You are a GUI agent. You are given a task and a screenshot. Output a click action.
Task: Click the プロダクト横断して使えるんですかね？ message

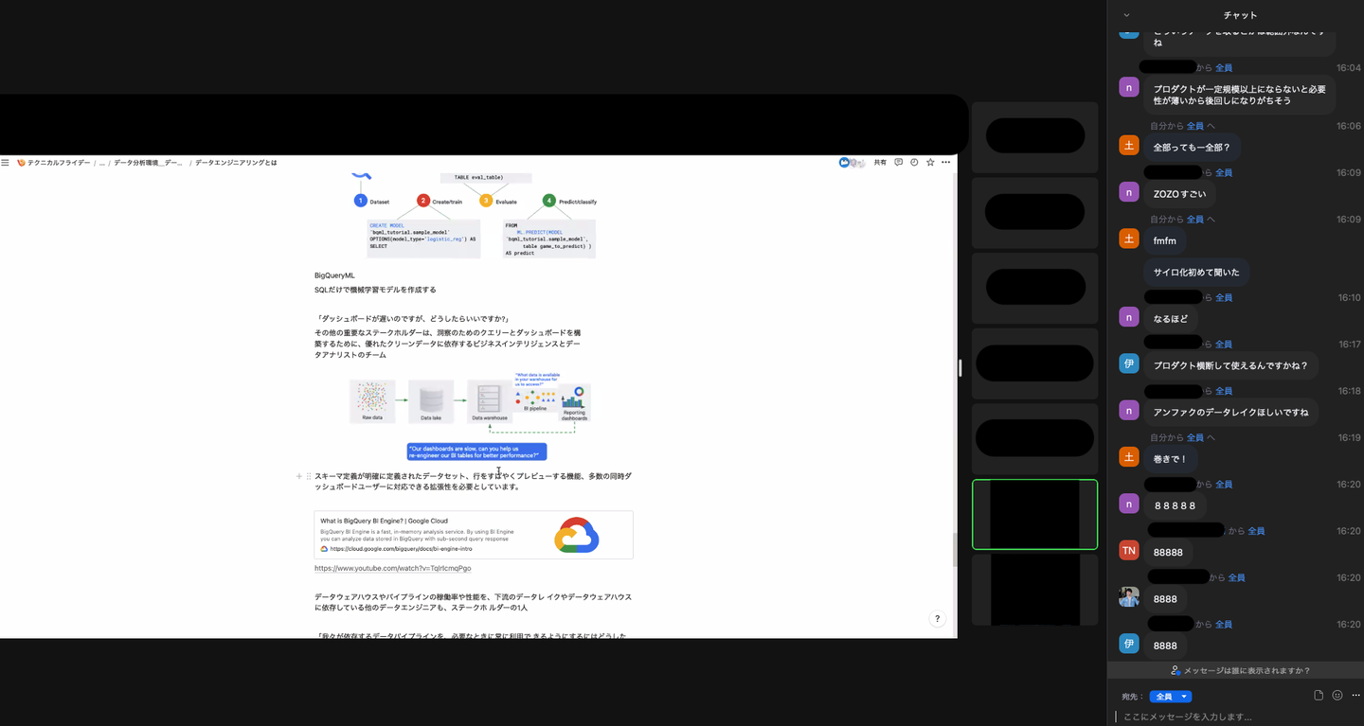pyautogui.click(x=1230, y=365)
